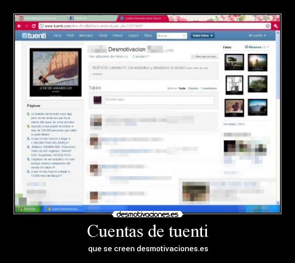This screenshot has width=295, height=263.
Task: Open Inicio in the Tuenti navigation bar
Action: pos(58,35)
